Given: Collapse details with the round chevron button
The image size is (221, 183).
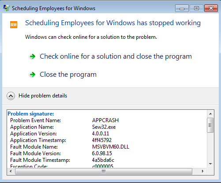Looking at the screenshot, I should click(11, 96).
